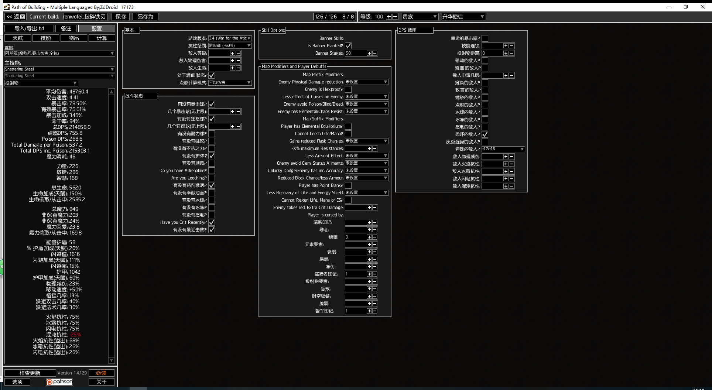This screenshot has height=390, width=712.
Task: Click the << 返回 button
Action: pyautogui.click(x=16, y=17)
